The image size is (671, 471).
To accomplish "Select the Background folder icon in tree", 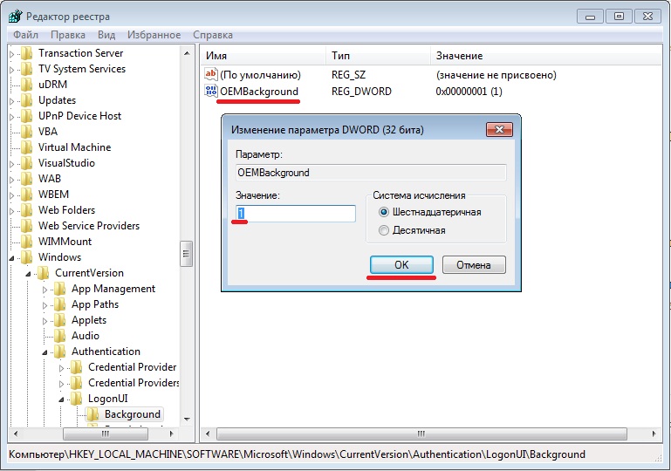I will pos(92,414).
